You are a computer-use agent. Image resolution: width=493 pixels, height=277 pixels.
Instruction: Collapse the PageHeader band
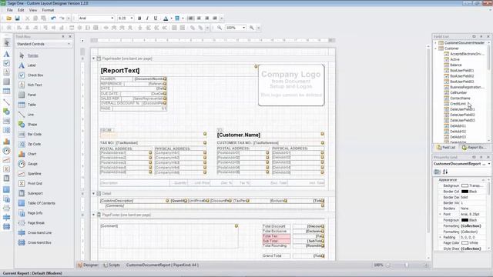point(93,58)
